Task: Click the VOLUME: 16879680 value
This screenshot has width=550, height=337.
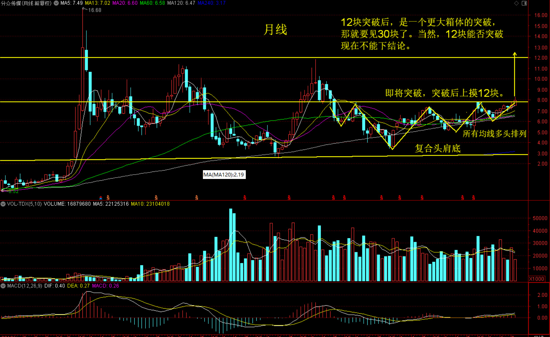Action: [67, 204]
